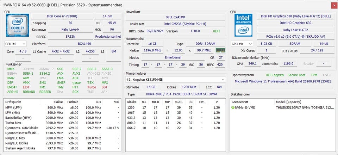Click the Secure Boot status label
The height and width of the screenshot is (155, 338).
(296, 75)
